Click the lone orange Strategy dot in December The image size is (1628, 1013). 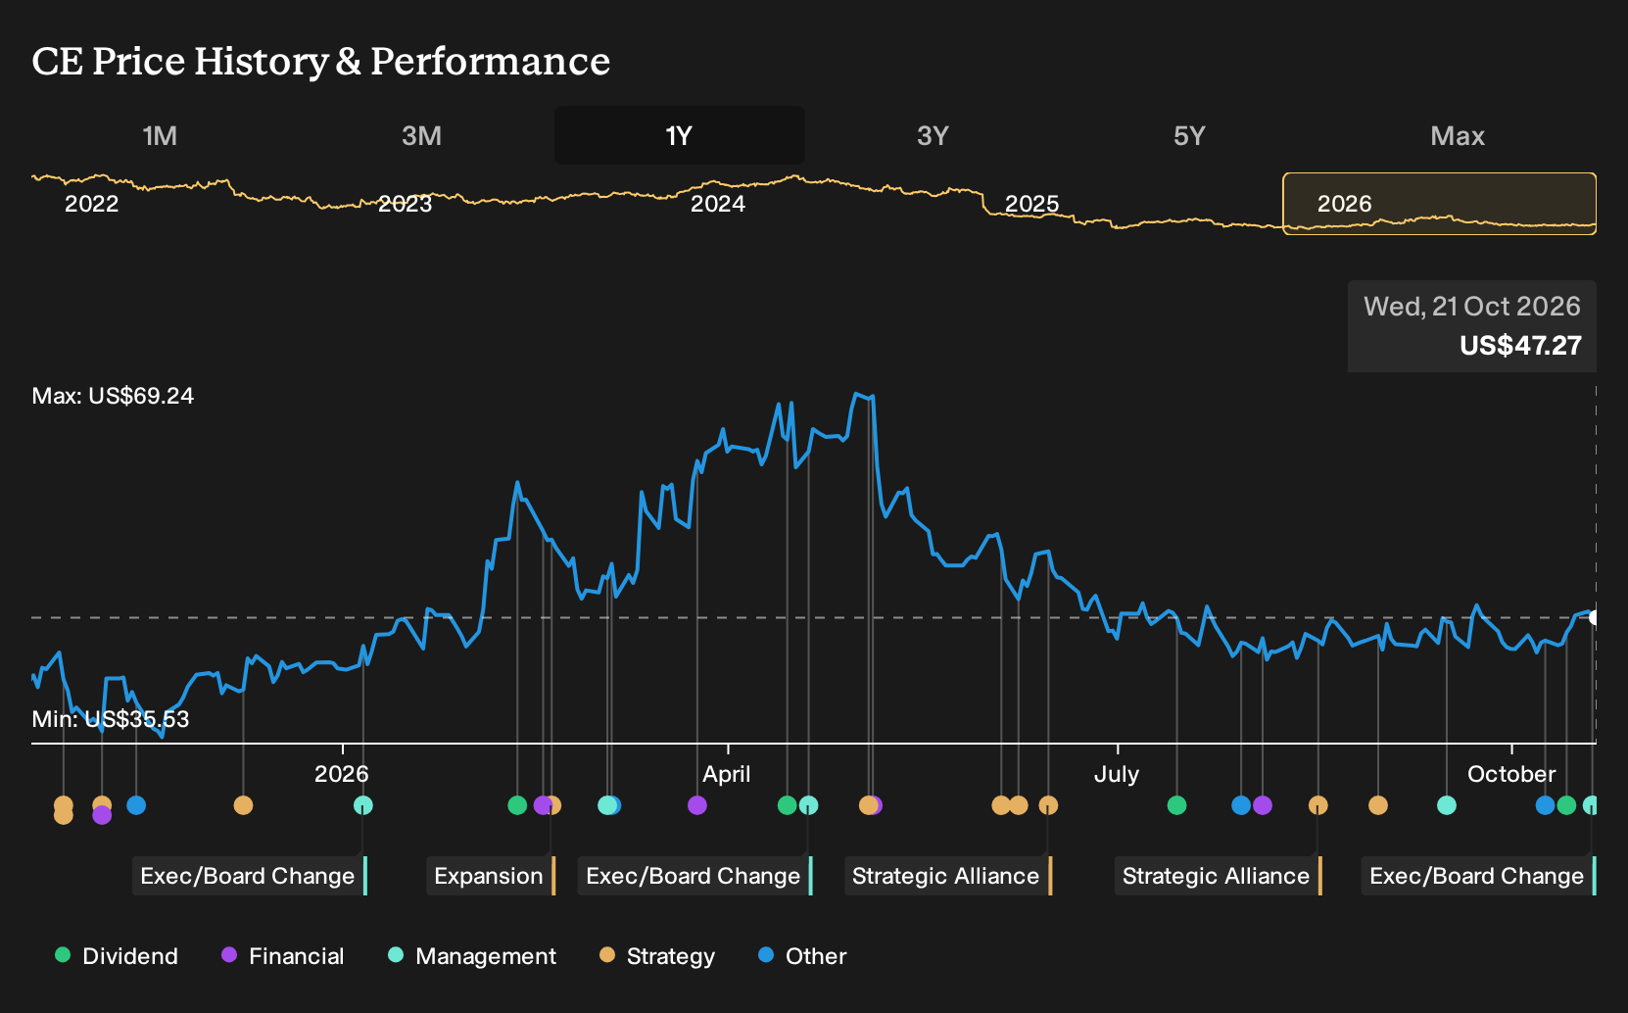click(243, 805)
